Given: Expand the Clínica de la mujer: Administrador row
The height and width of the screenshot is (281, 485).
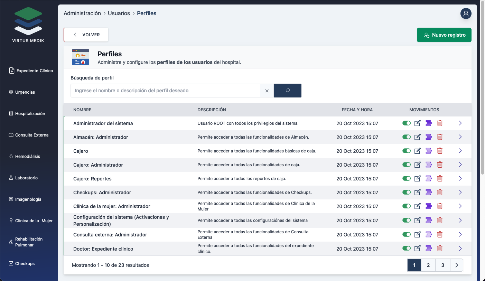Looking at the screenshot, I should [460, 206].
